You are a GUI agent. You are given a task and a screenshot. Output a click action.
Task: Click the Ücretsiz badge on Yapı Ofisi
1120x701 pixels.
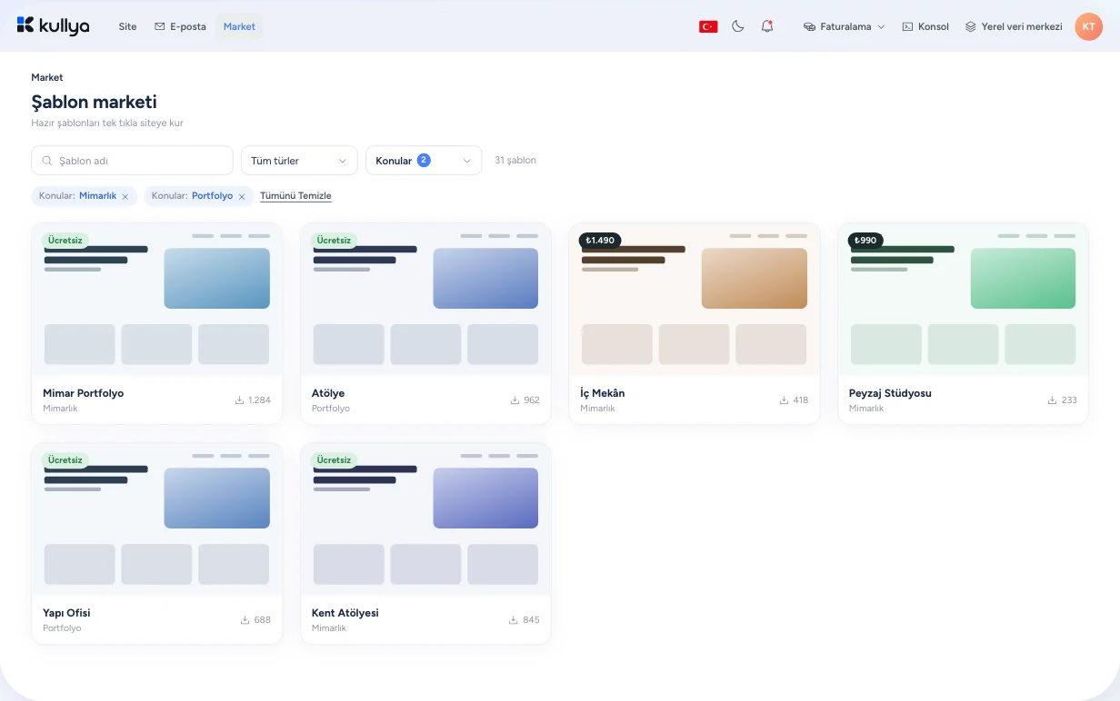(x=65, y=460)
